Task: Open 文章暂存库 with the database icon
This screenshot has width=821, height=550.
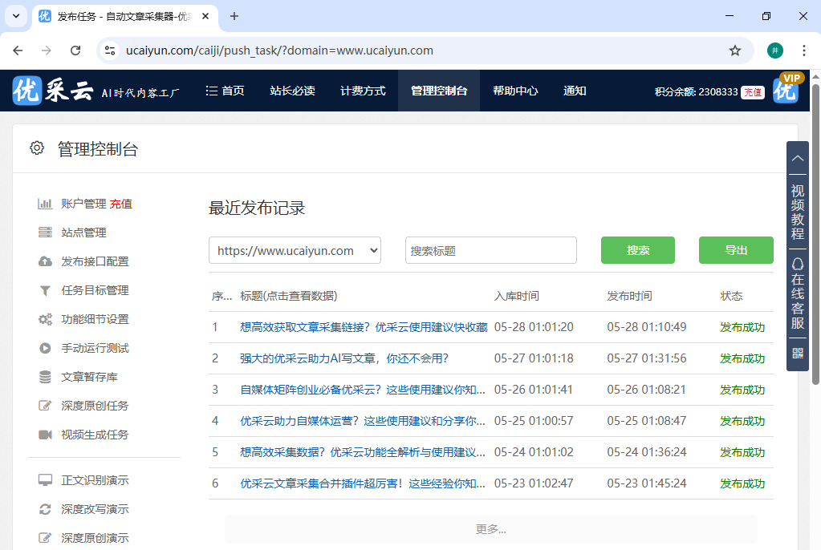Action: 47,376
